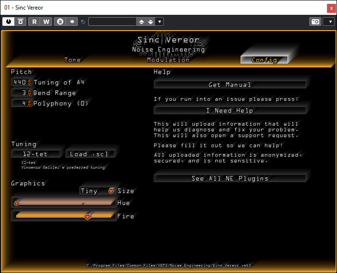The width and height of the screenshot is (337, 273).
Task: Click the camera snapshot icon
Action: [x=315, y=22]
